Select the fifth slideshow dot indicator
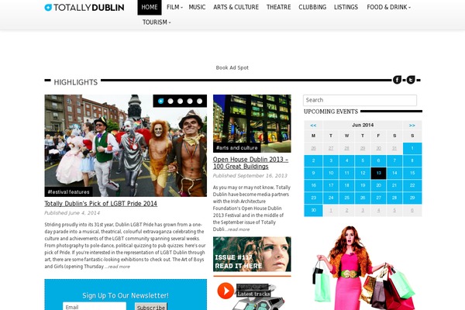 tap(200, 102)
